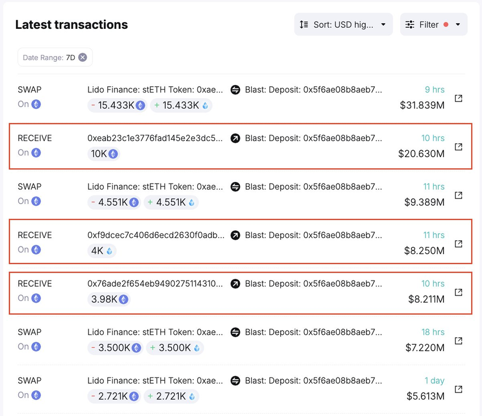Open external link for the $8.250M receive

coord(459,244)
